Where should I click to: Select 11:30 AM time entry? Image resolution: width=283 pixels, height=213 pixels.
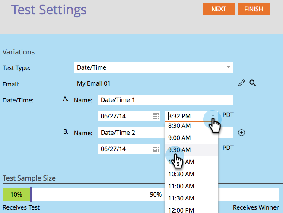[181, 198]
